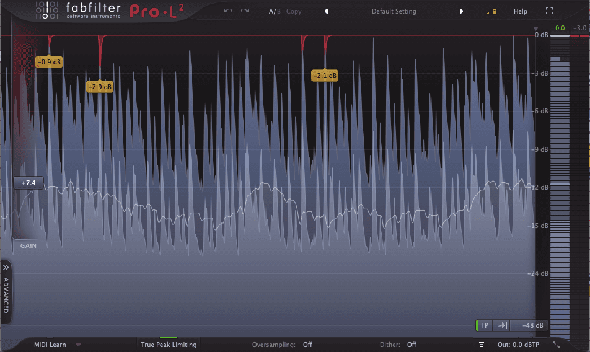Toggle True Peak Limiting
The width and height of the screenshot is (590, 352).
point(169,344)
